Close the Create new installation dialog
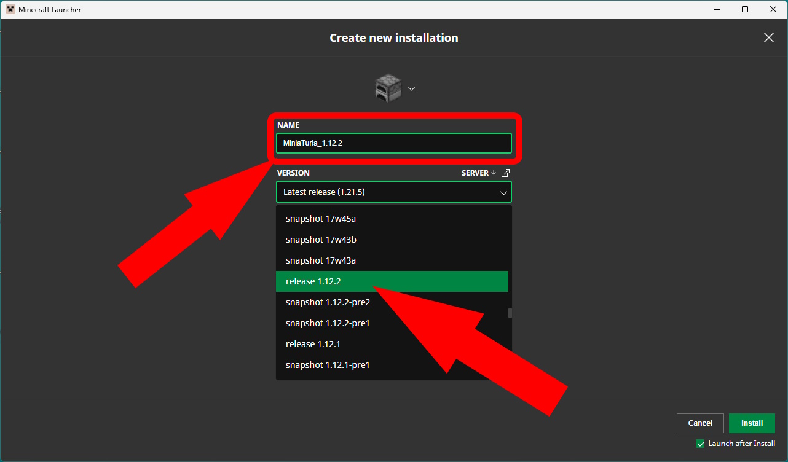The height and width of the screenshot is (462, 788). tap(769, 37)
